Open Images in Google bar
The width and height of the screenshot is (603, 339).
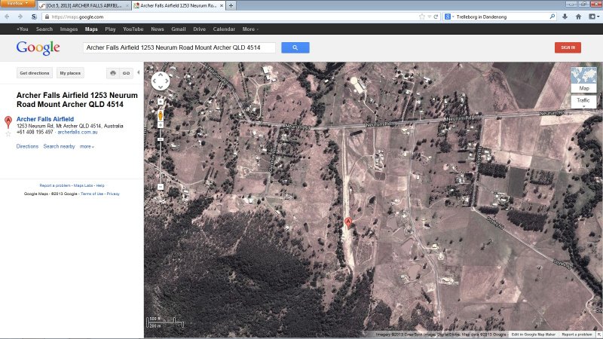(69, 29)
